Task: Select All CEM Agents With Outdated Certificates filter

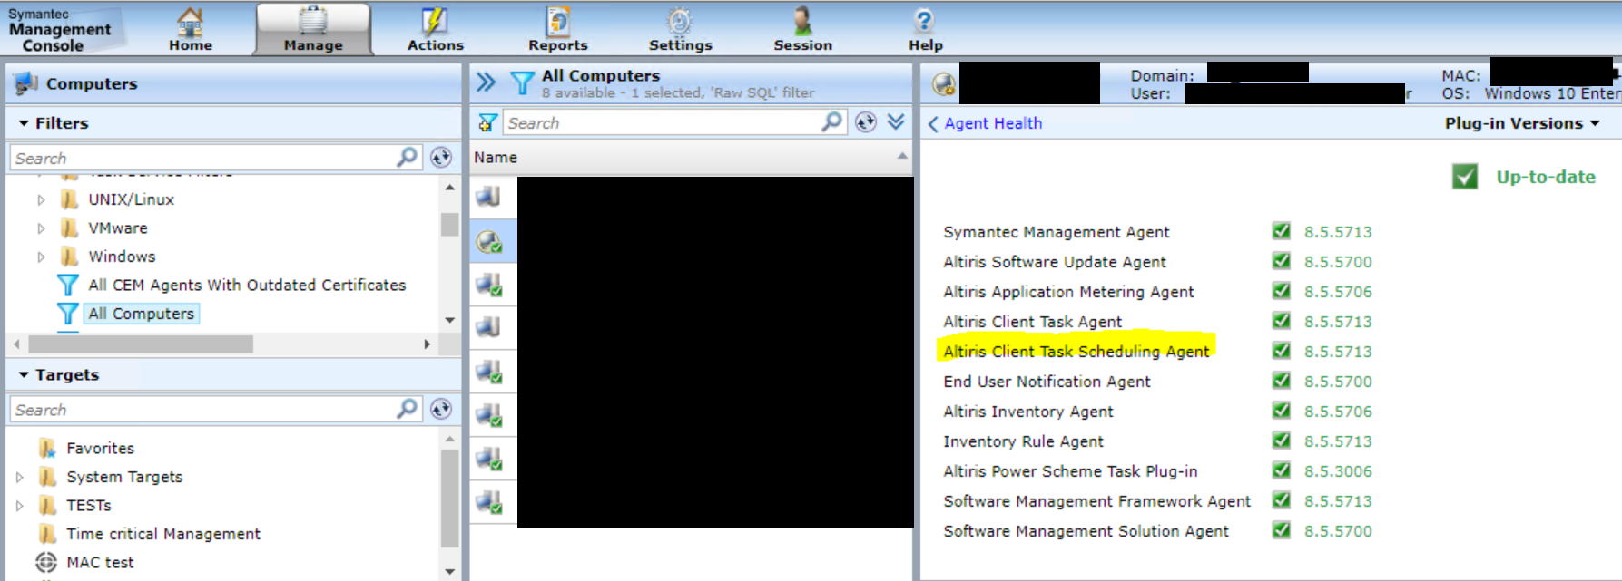Action: tap(247, 285)
